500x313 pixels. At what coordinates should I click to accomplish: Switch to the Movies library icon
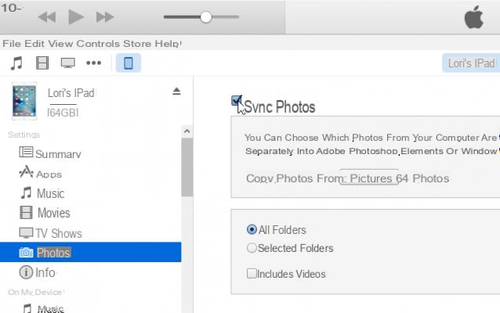tap(42, 63)
